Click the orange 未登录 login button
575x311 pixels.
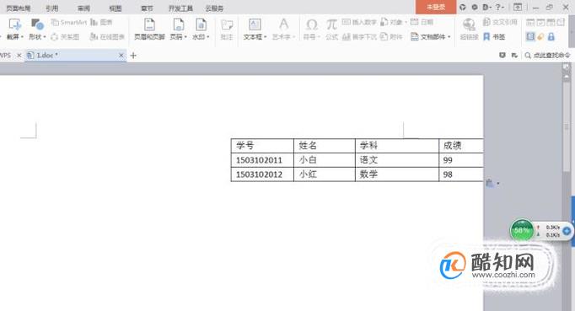coord(436,7)
